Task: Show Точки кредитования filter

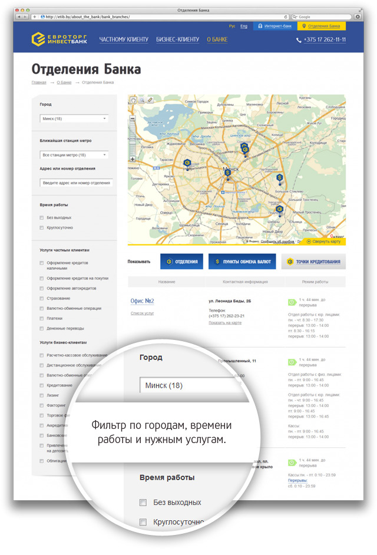Action: [313, 262]
